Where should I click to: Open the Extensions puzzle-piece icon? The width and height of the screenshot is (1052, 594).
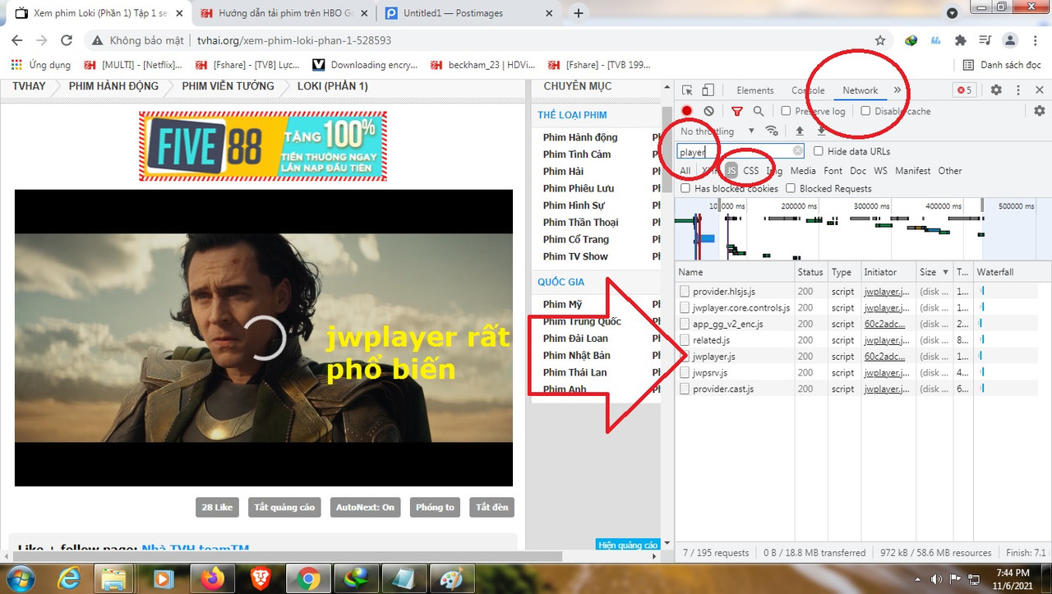point(960,40)
